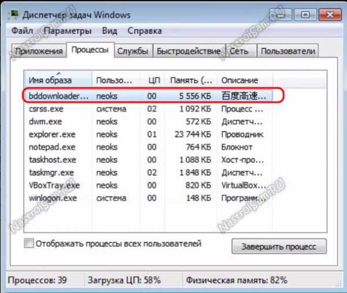
Task: Click the VirtualBox... description cell
Action: (243, 185)
